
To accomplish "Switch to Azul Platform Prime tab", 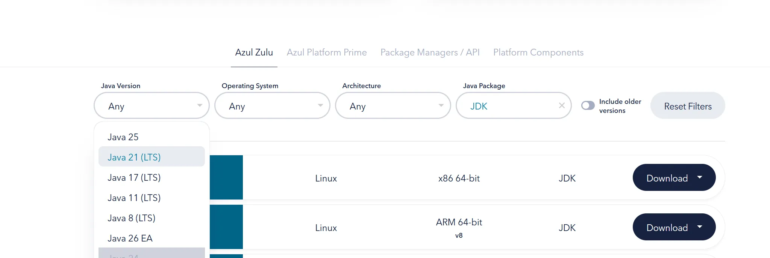I will [326, 52].
